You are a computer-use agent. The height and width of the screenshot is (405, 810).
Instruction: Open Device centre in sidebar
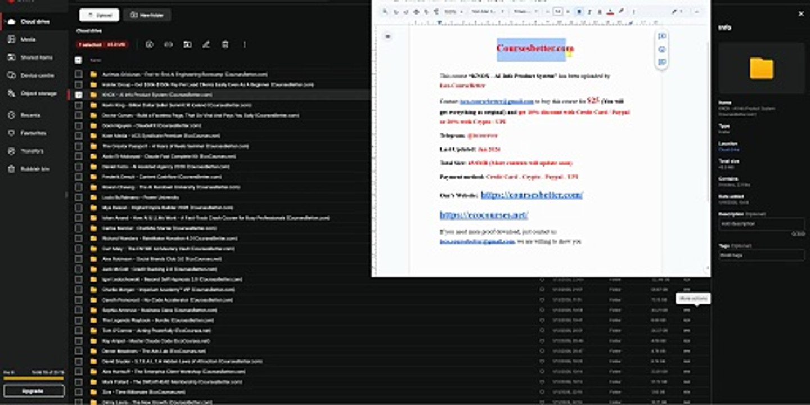pyautogui.click(x=37, y=75)
